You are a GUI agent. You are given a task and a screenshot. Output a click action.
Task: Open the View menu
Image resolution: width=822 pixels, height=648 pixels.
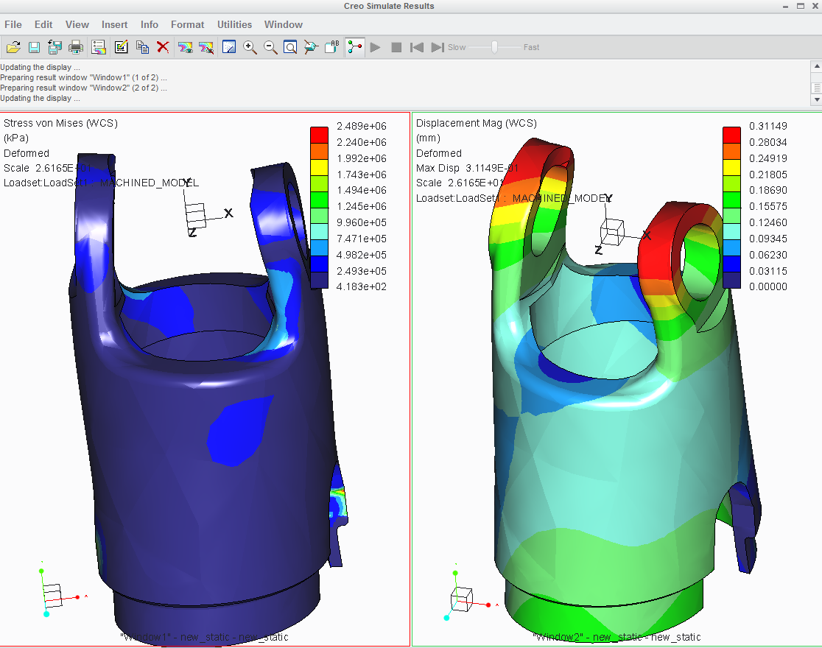pos(77,24)
